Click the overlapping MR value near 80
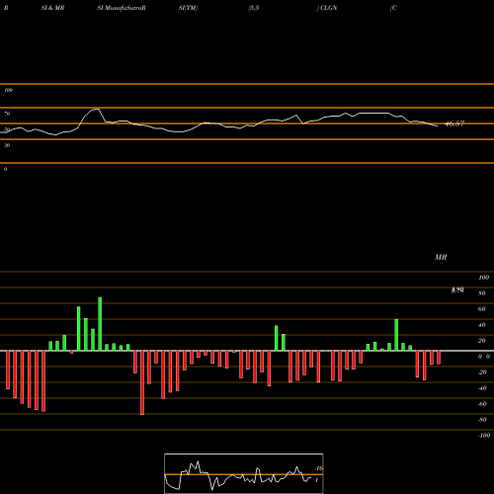This screenshot has width=494, height=494. point(457,290)
